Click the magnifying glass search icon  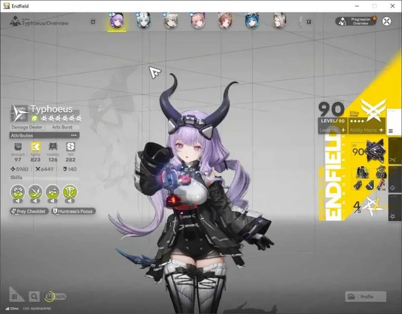pyautogui.click(x=34, y=297)
